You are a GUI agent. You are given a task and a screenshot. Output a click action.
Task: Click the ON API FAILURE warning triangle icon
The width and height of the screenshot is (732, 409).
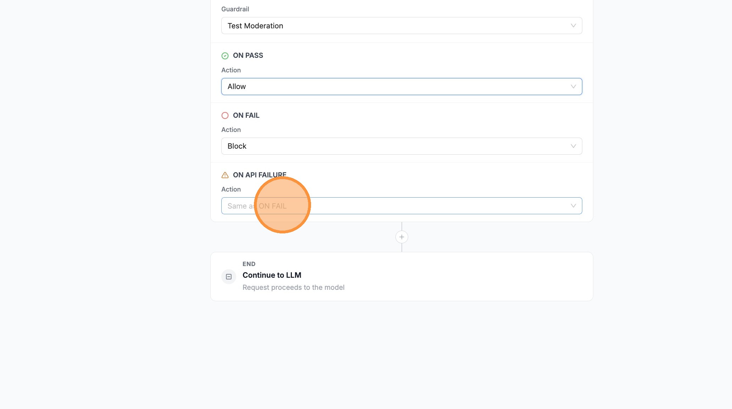225,175
